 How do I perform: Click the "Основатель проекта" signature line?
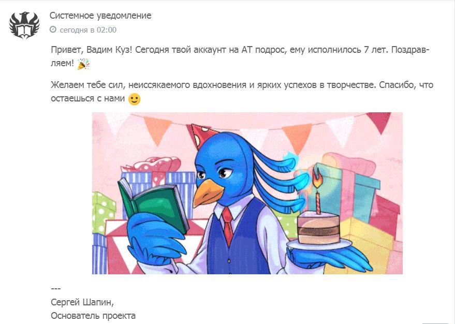[x=93, y=316]
